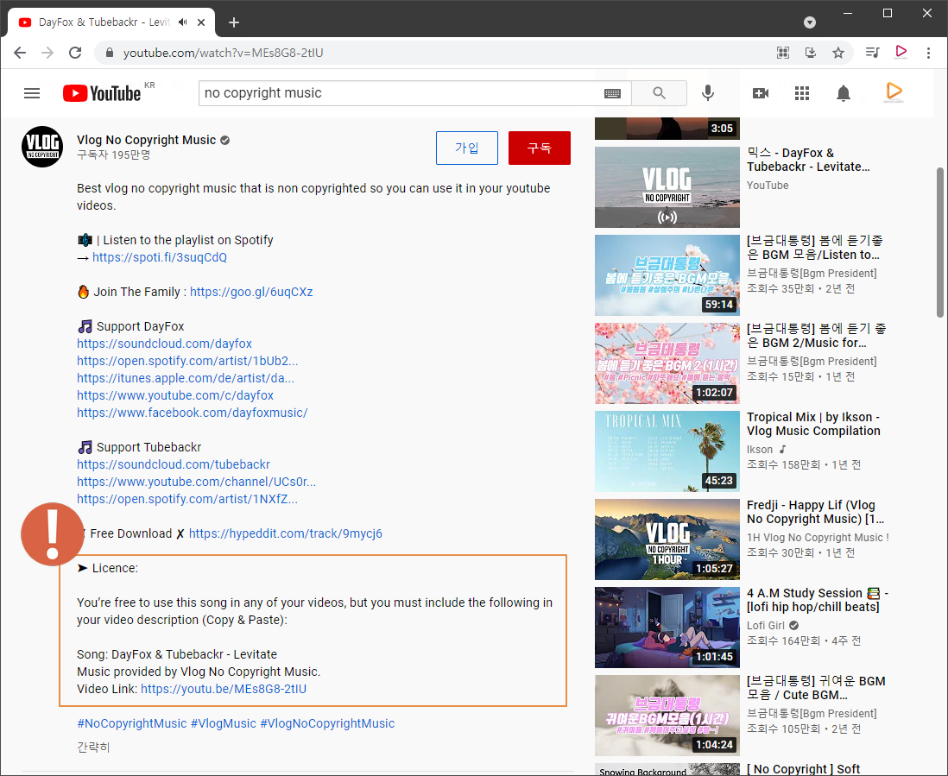
Task: Open the YouTube apps grid icon
Action: click(x=802, y=93)
